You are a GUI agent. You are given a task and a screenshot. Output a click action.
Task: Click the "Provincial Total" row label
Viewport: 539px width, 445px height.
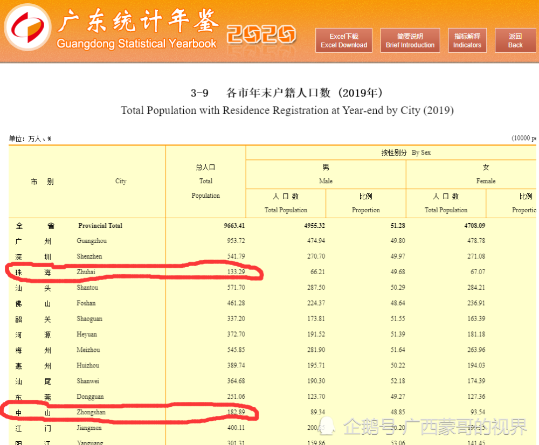100,226
